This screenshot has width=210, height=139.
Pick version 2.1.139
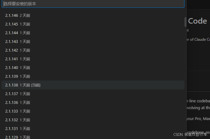coord(93,76)
